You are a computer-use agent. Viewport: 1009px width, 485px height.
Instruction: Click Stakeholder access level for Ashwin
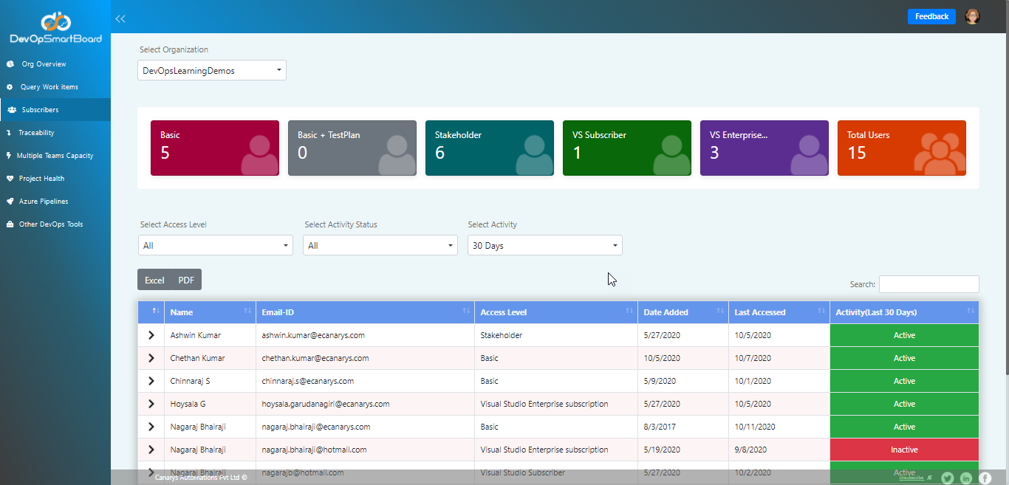tap(502, 335)
